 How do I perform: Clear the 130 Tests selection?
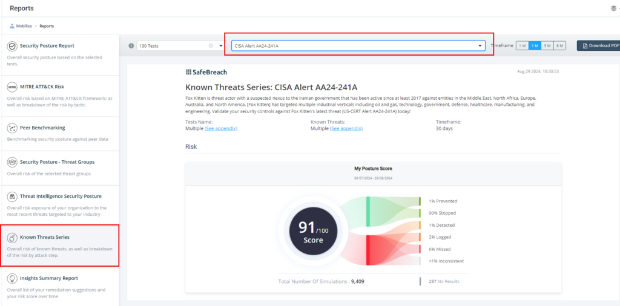211,46
